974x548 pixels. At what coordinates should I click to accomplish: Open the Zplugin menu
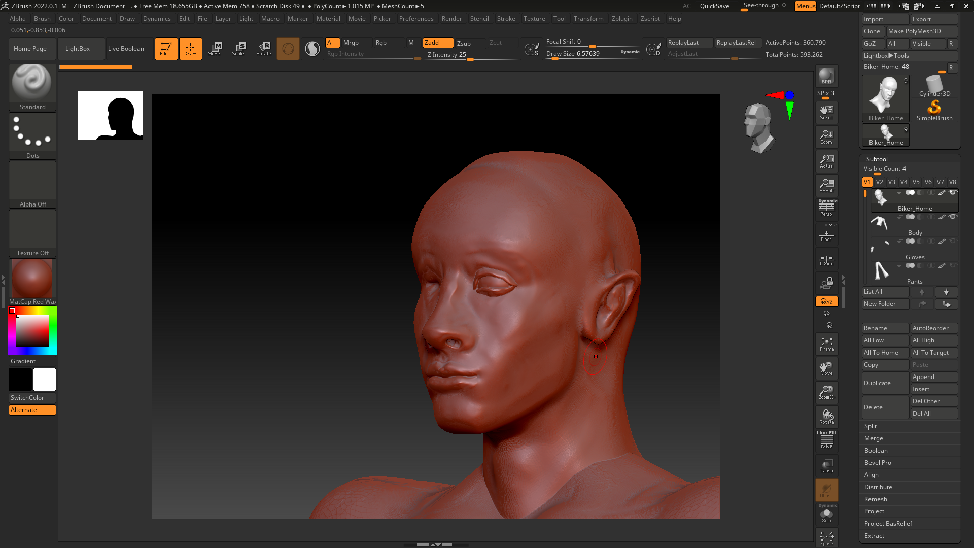coord(621,19)
